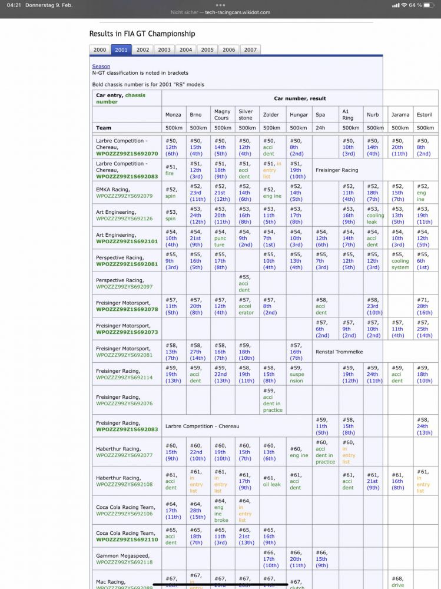Go to the 2007 tab
This screenshot has width=441, height=589.
pos(250,50)
